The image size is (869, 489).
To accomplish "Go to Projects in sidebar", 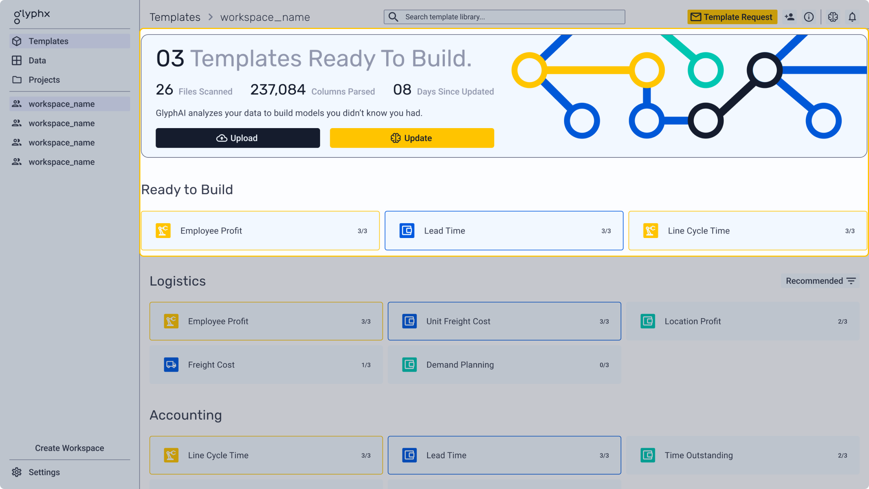I will [x=44, y=80].
